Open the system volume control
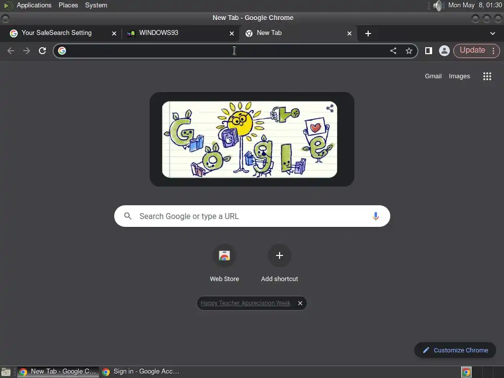 [x=438, y=5]
